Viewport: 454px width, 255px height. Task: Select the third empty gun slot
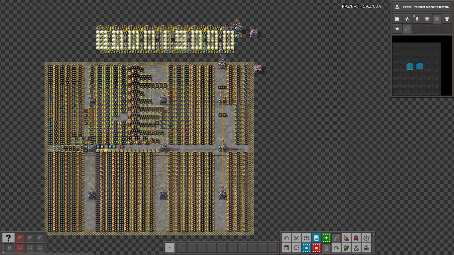pos(40,238)
